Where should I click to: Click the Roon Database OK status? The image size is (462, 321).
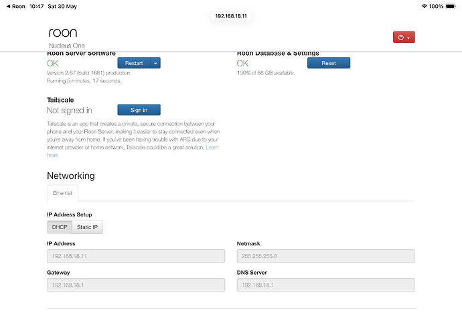(242, 64)
